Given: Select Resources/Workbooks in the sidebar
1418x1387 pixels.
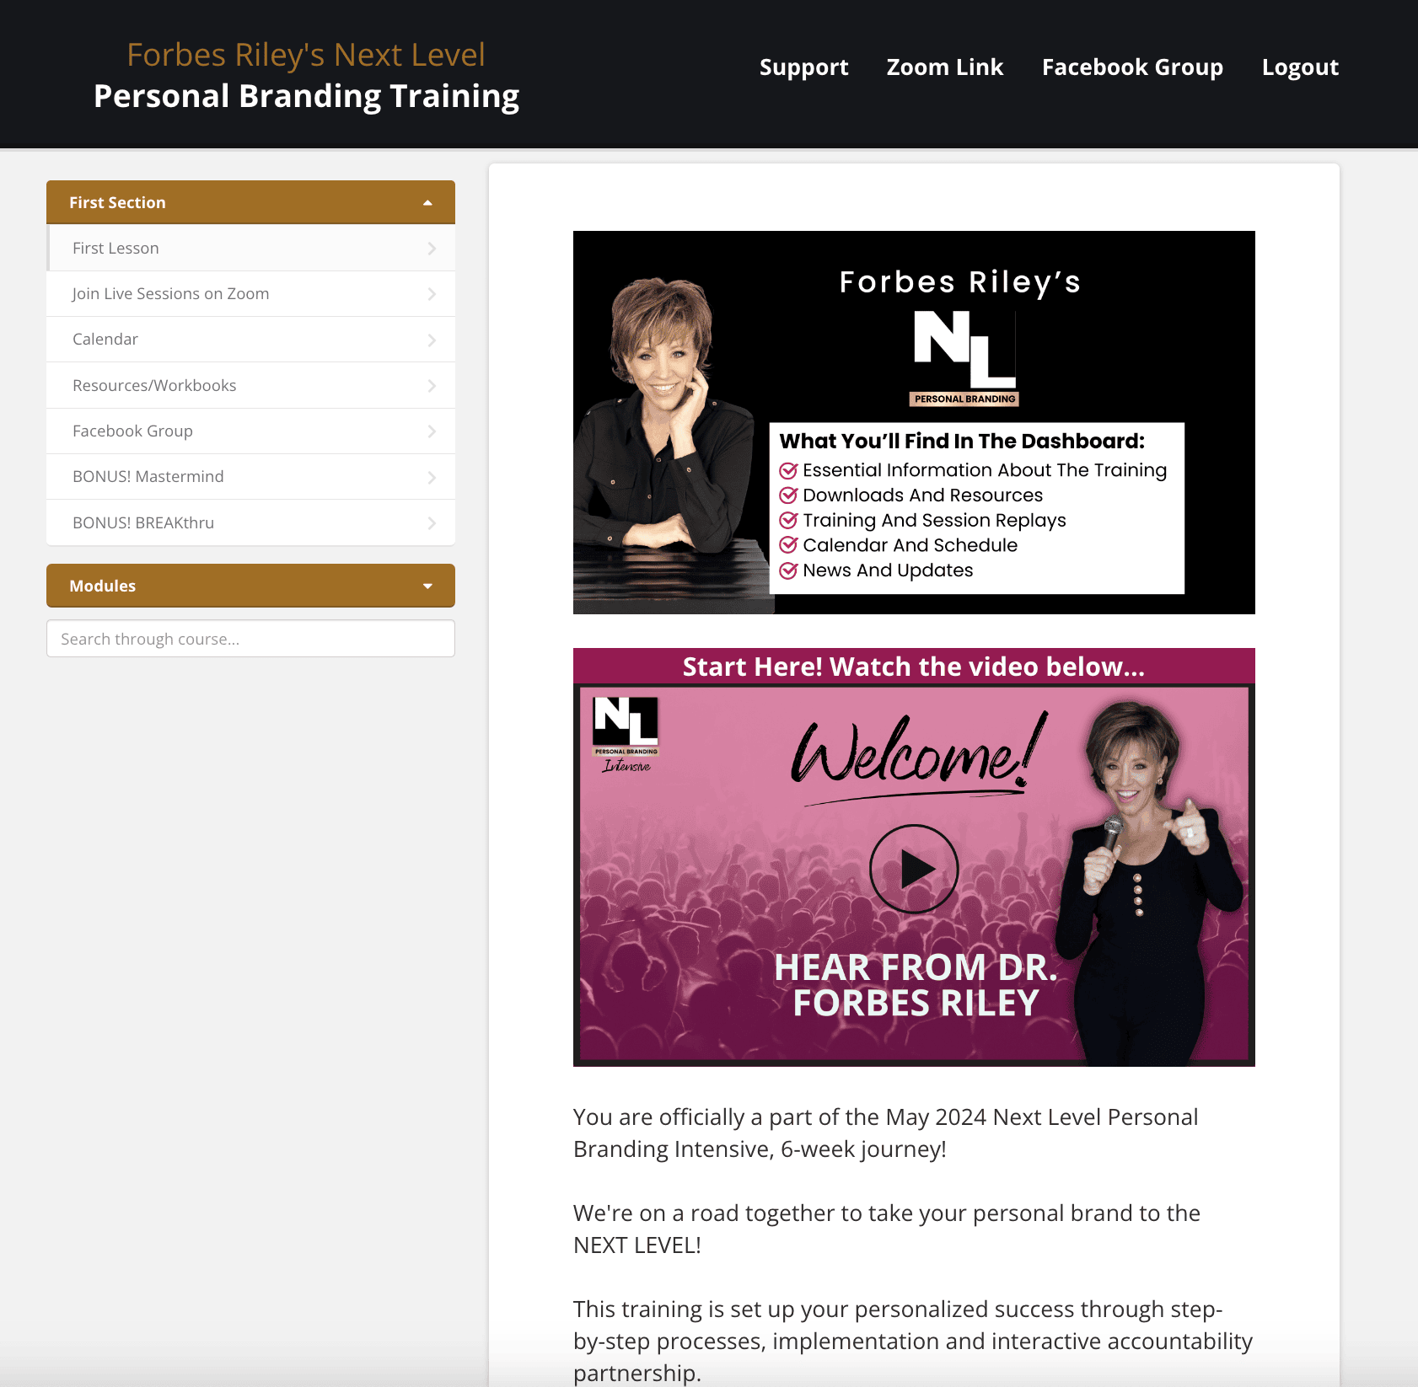Looking at the screenshot, I should [250, 385].
